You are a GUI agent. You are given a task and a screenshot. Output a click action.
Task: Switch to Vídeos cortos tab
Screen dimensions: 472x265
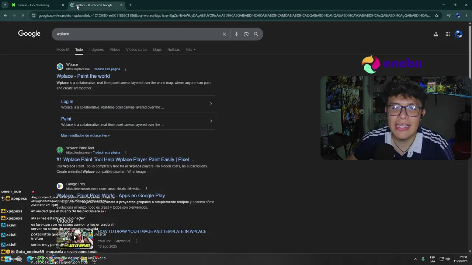[136, 50]
